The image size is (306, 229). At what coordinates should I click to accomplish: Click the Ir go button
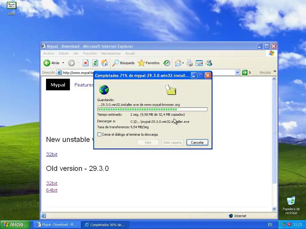(x=247, y=72)
